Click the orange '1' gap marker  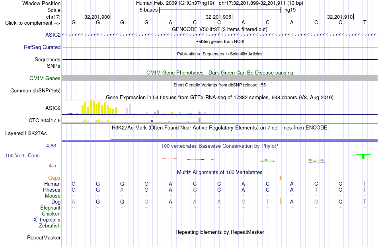coord(280,178)
